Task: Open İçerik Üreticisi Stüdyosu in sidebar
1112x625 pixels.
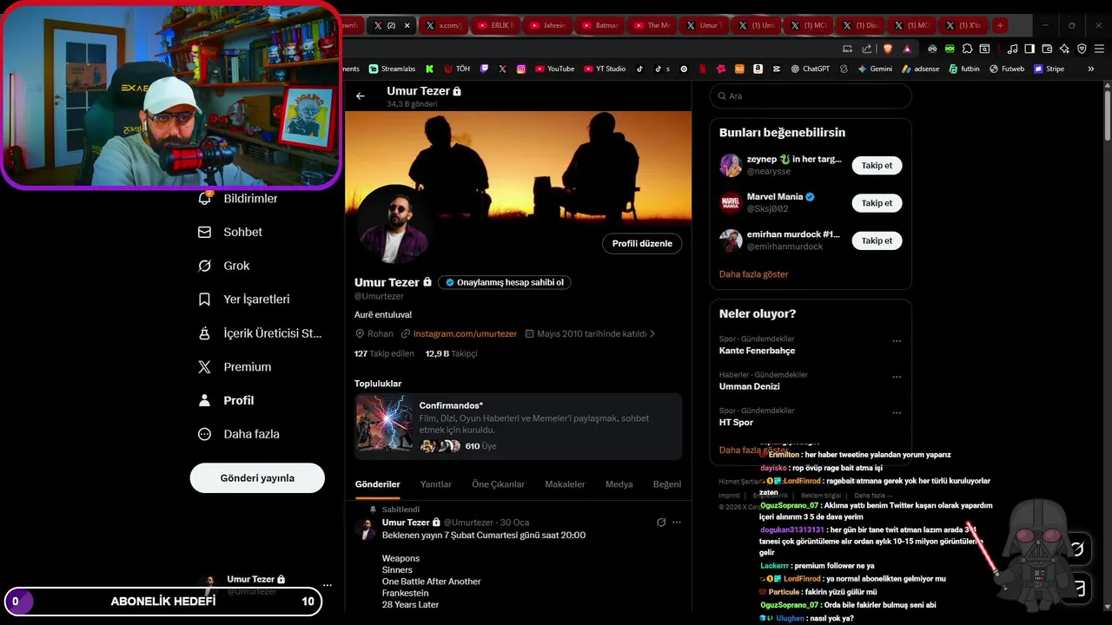Action: 260,333
